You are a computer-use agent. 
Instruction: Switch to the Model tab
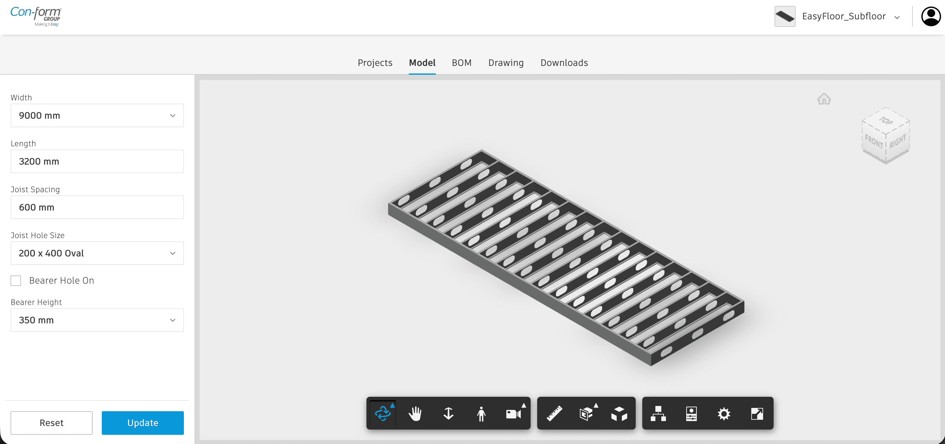[x=422, y=63]
